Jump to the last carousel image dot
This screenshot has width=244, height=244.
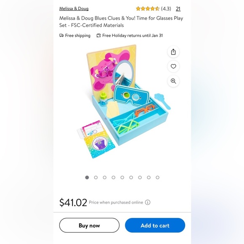(x=157, y=178)
